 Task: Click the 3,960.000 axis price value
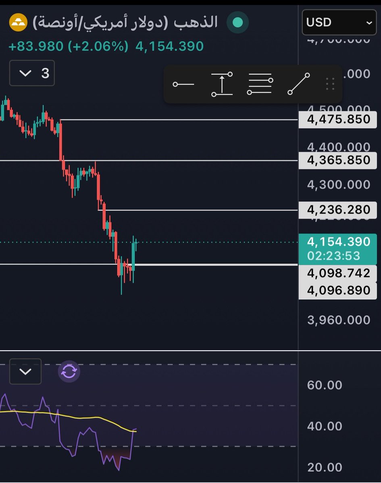pyautogui.click(x=339, y=320)
